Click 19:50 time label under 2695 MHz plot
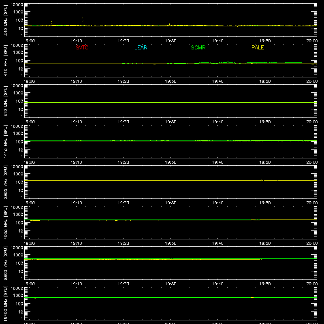324x324 pixels. (x=265, y=203)
